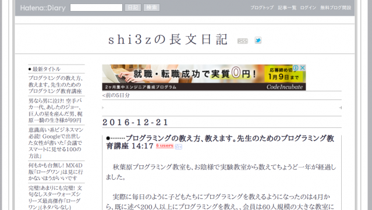This screenshot has width=372, height=210.
Task: Open sidebar entry 何もかも台無し! MX4D版
Action: click(55, 172)
